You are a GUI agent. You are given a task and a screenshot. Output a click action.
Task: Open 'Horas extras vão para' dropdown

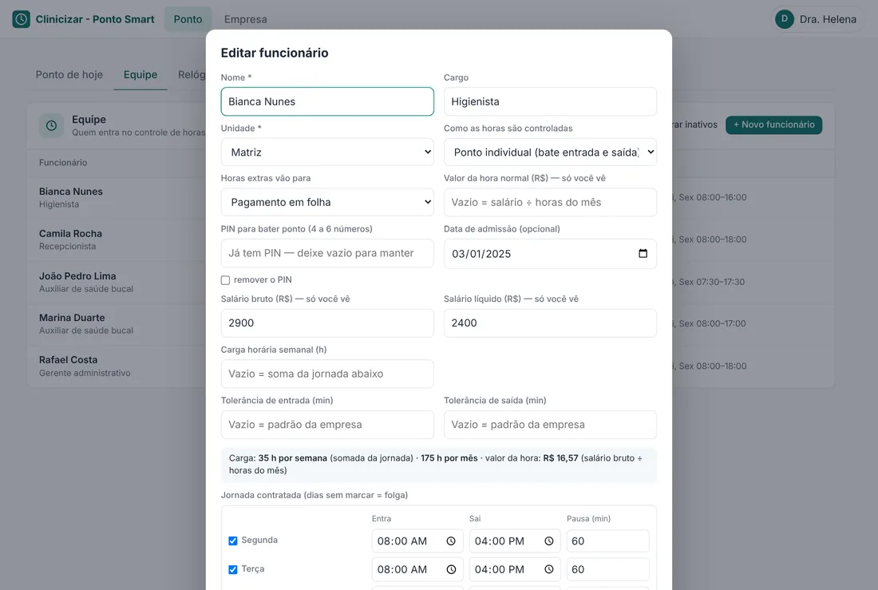[x=327, y=202]
